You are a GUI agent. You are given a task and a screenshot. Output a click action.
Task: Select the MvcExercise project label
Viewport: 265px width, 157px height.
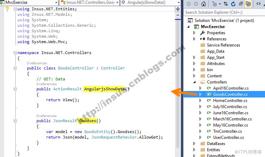pyautogui.click(x=213, y=27)
